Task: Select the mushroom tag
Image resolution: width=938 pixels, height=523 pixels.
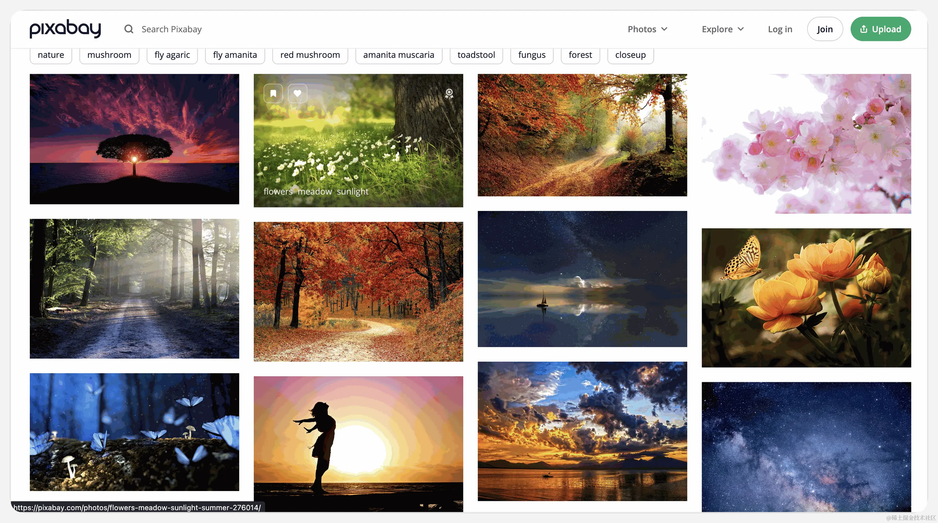Action: (x=109, y=55)
